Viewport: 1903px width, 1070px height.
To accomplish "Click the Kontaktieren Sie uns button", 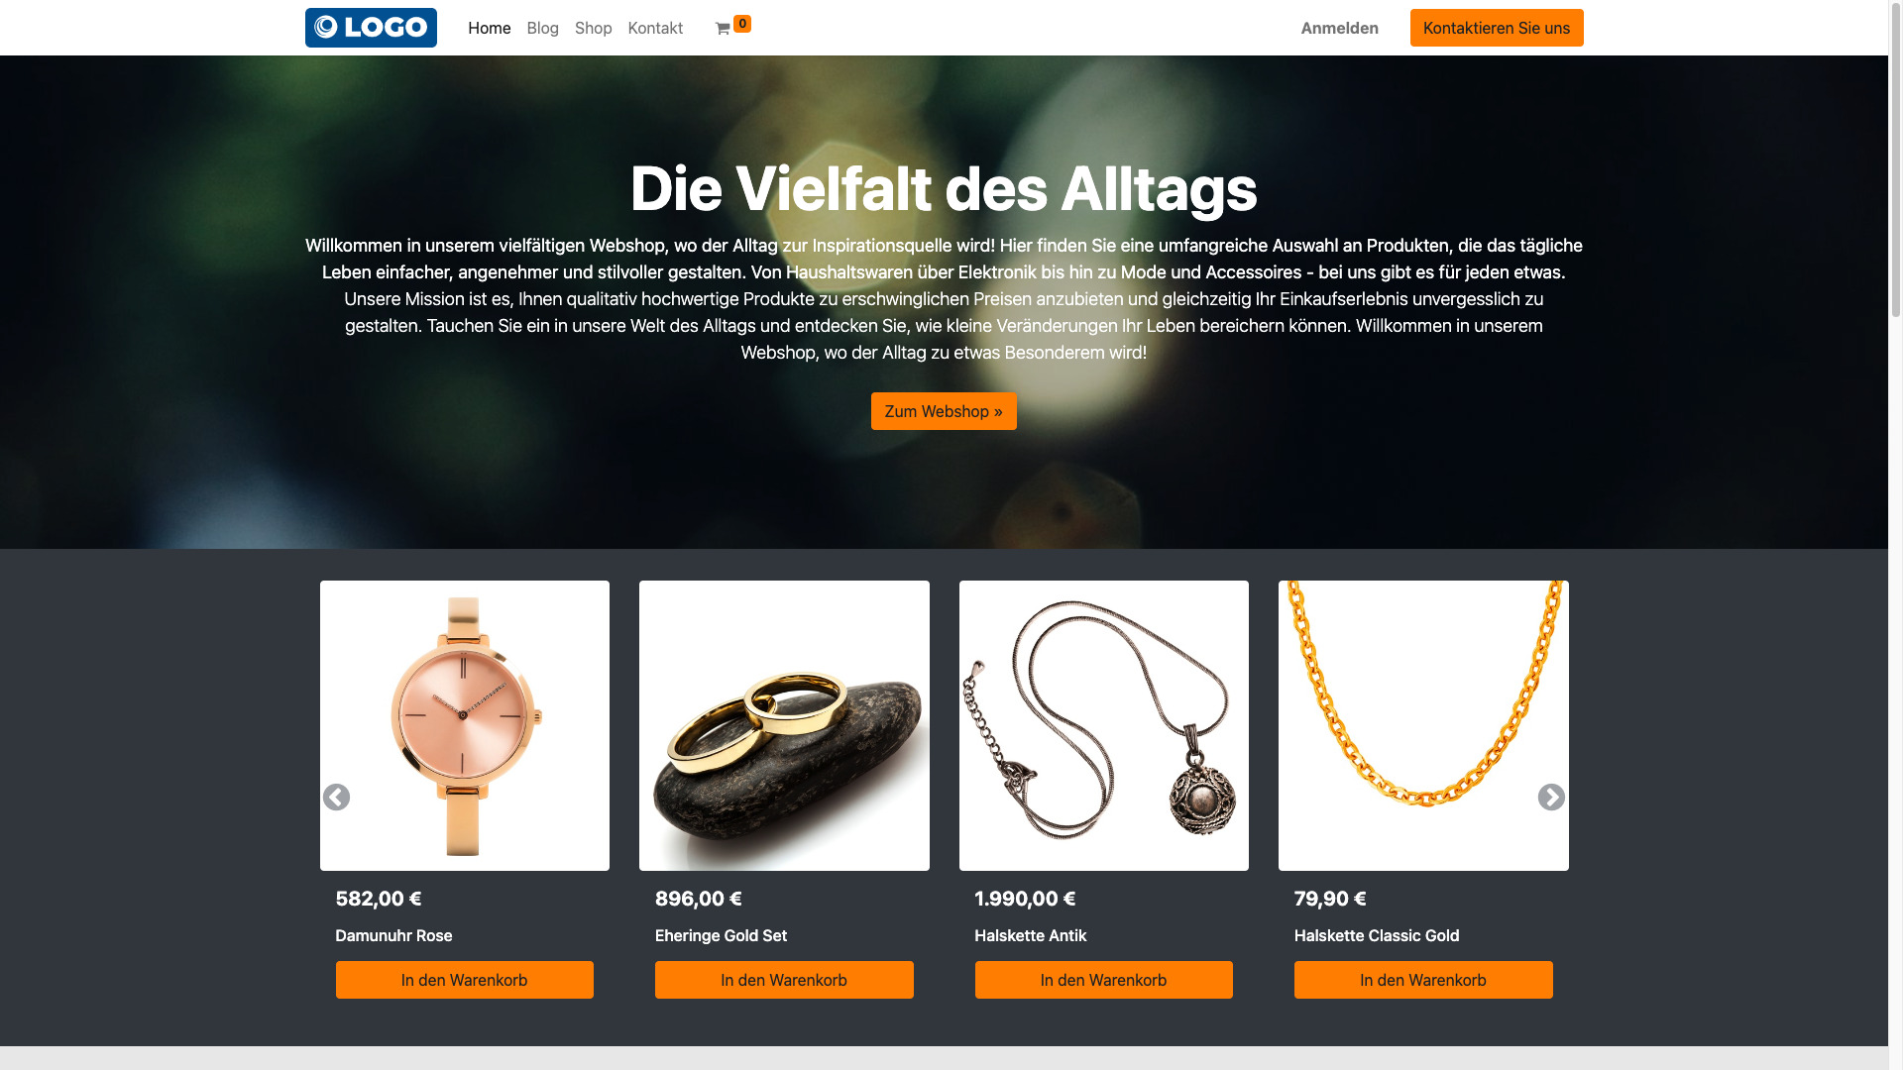I will (1497, 28).
